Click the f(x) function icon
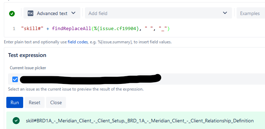 [31, 13]
